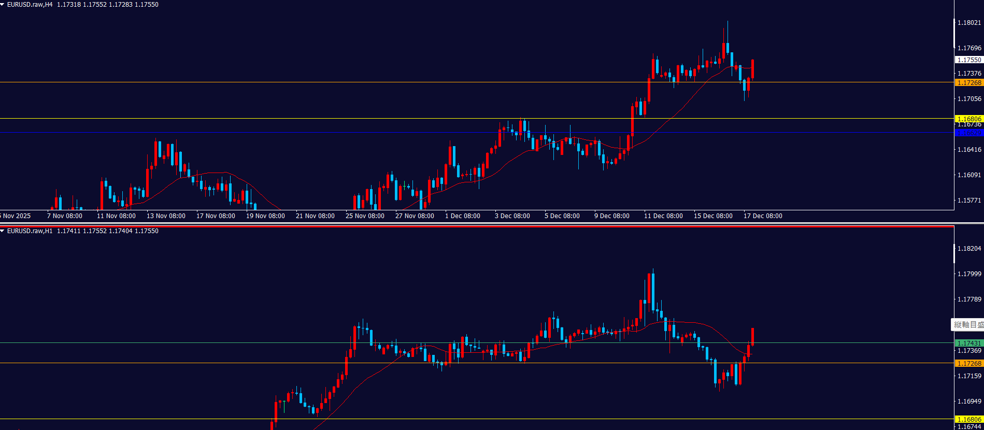984x430 pixels.
Task: Click the white scale bar atop H4 price axis
Action: coord(954,33)
